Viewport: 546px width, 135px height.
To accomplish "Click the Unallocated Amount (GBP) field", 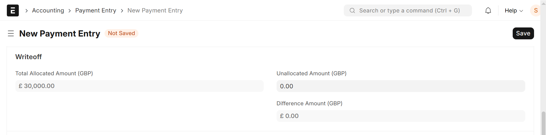I will (x=400, y=86).
